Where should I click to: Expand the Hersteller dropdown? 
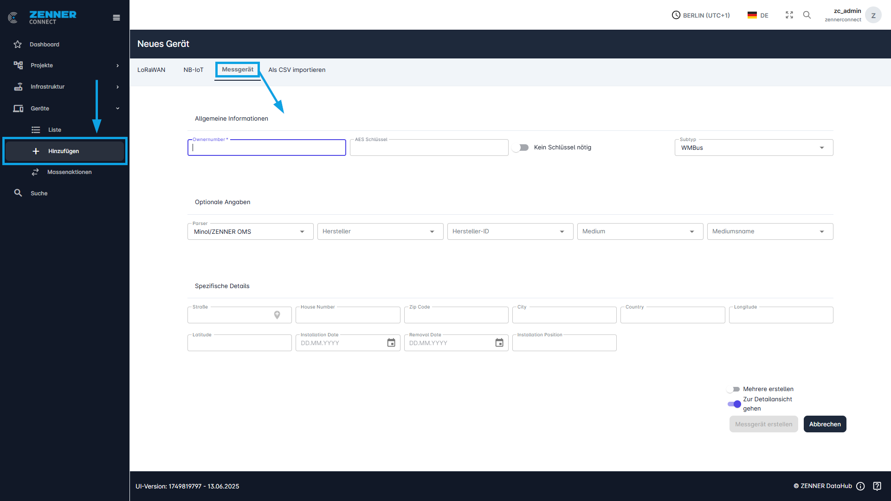point(380,231)
